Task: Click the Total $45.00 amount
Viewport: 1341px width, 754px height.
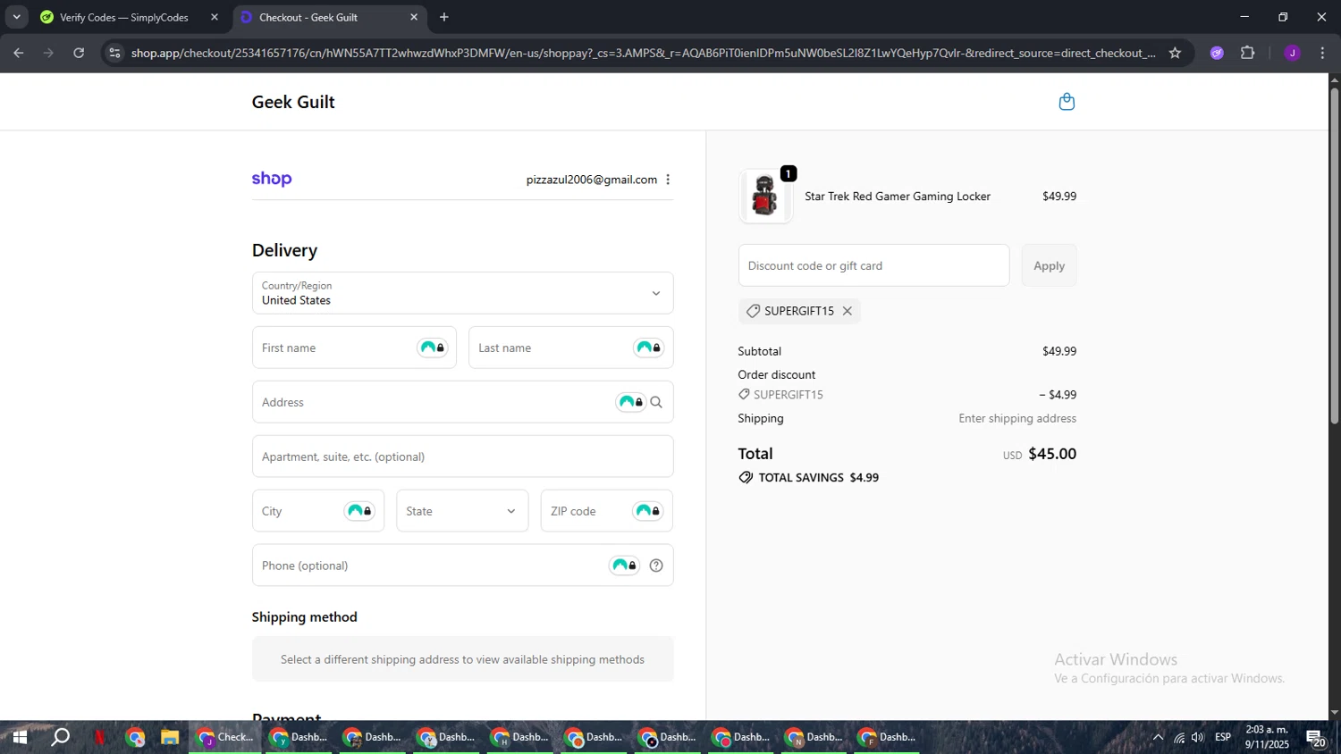Action: click(1052, 454)
